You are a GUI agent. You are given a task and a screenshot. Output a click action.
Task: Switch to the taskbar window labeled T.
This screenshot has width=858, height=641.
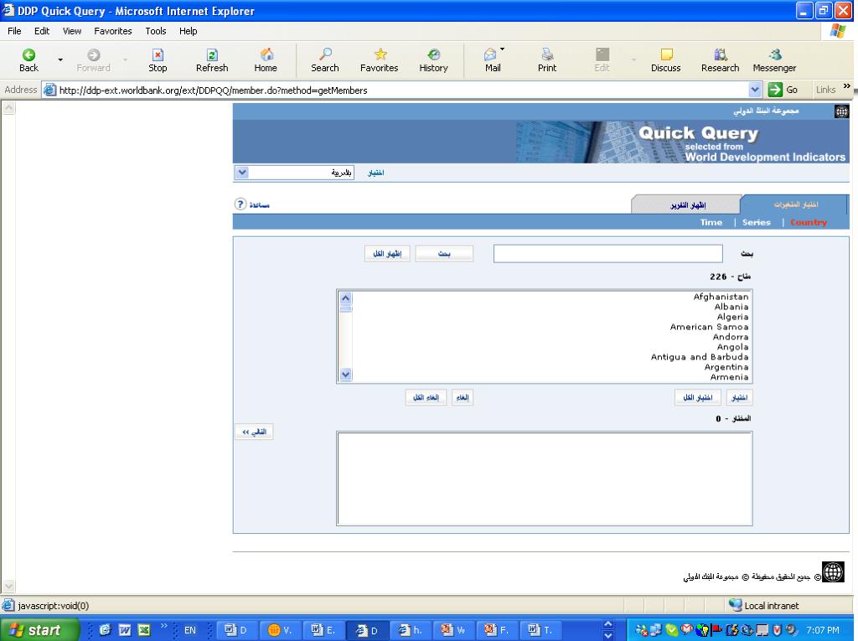point(540,630)
